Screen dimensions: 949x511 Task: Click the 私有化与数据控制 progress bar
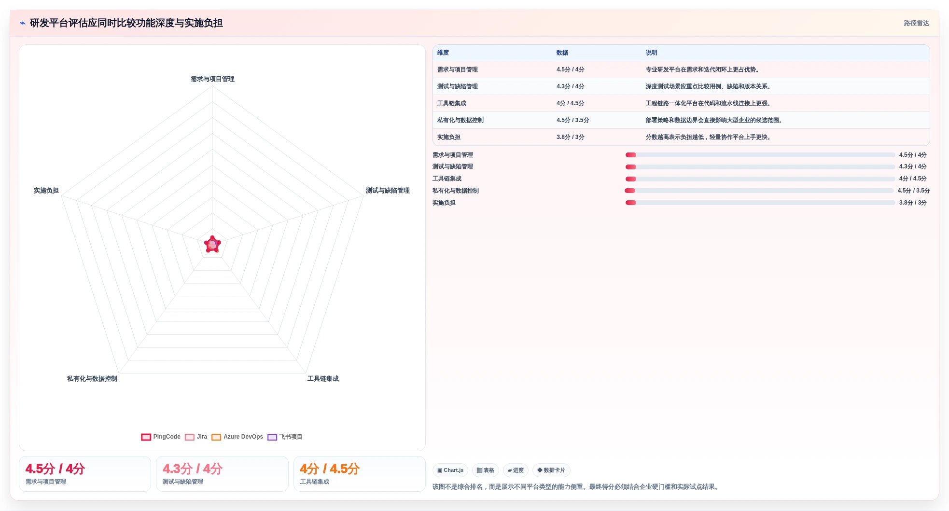click(x=759, y=191)
